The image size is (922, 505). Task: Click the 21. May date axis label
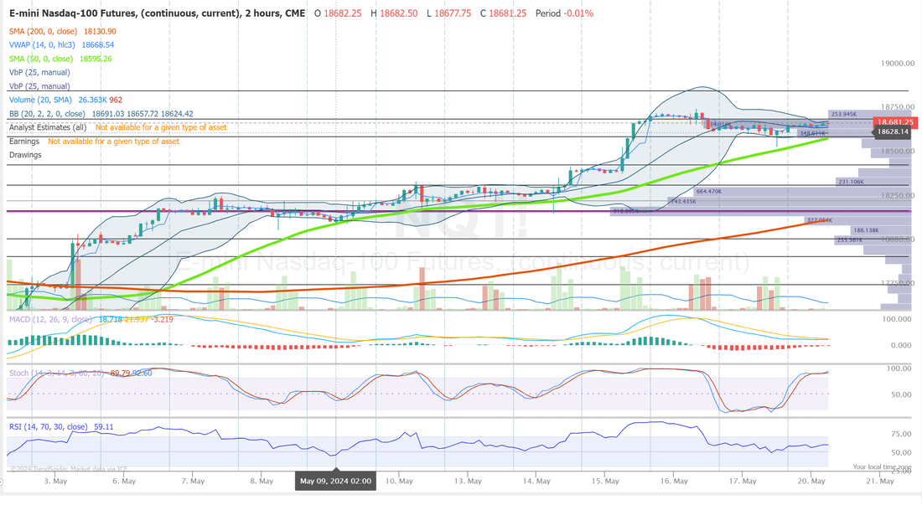(x=879, y=481)
